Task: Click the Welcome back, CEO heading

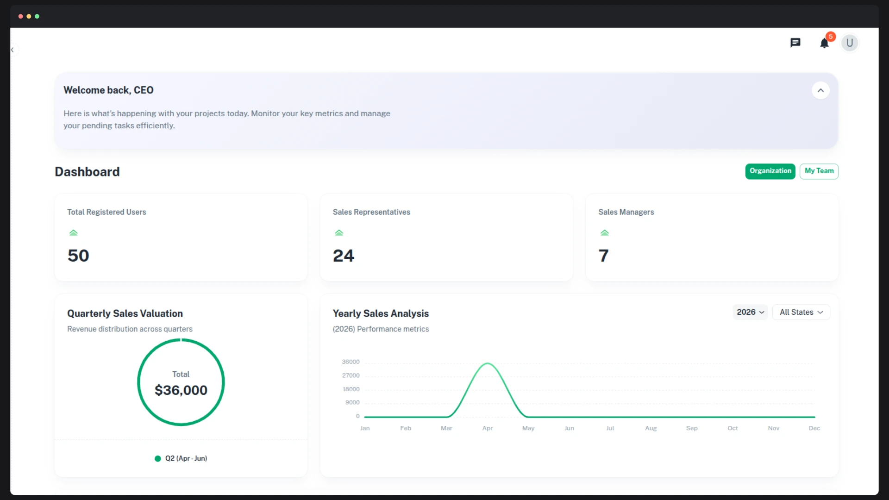Action: coord(108,90)
